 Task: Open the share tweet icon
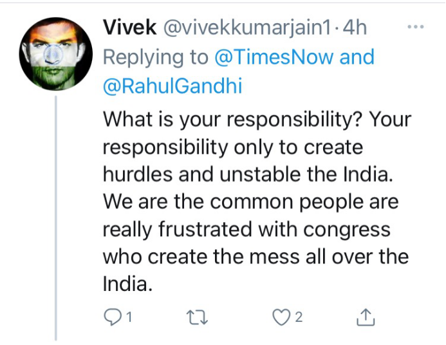[x=366, y=317]
